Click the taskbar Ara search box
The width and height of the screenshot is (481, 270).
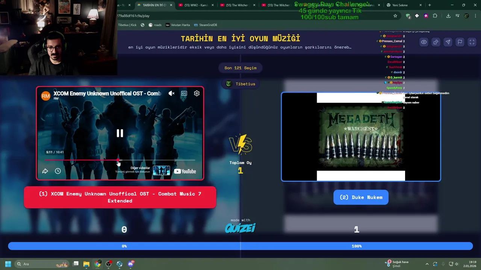tap(42, 264)
